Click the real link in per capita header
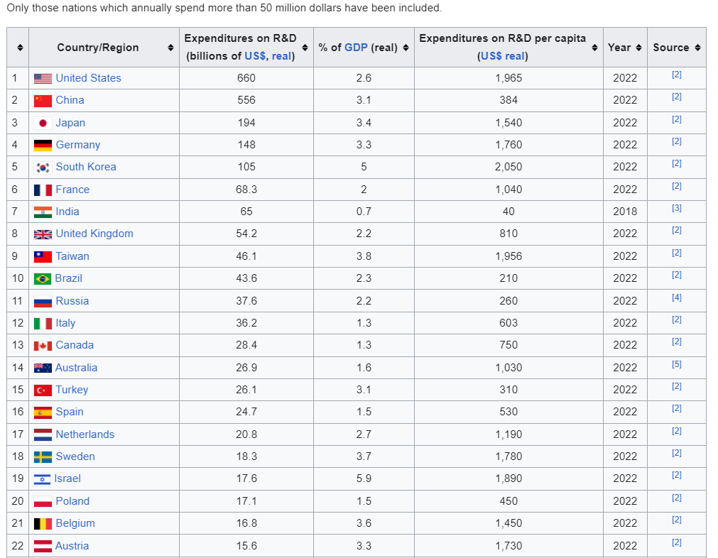 point(516,56)
